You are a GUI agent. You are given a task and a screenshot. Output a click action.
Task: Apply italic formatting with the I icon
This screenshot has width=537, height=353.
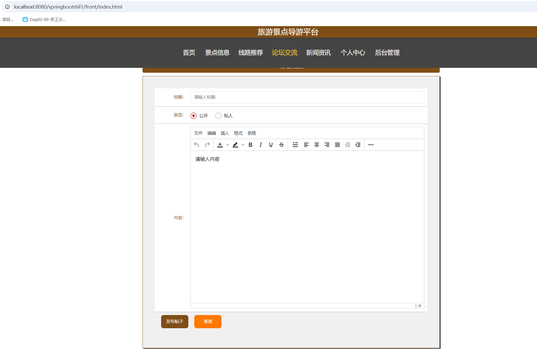coord(260,145)
